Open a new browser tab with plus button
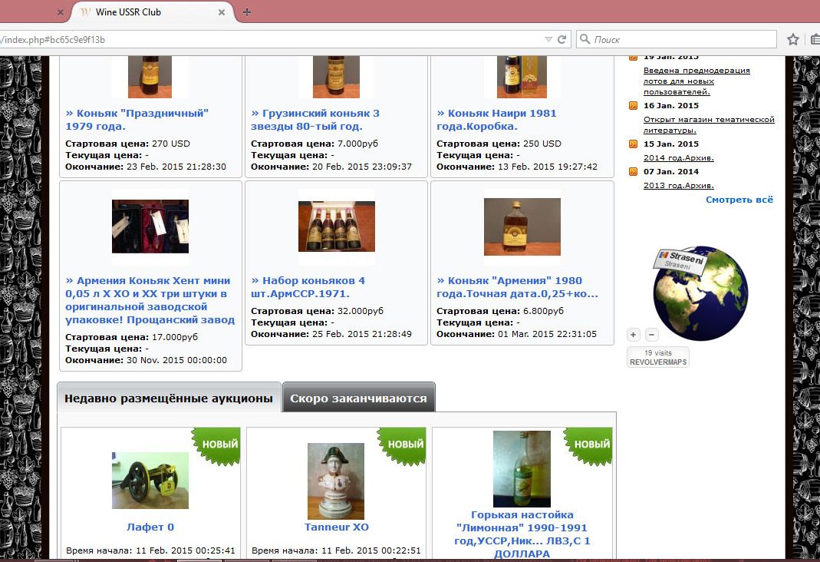 point(246,12)
